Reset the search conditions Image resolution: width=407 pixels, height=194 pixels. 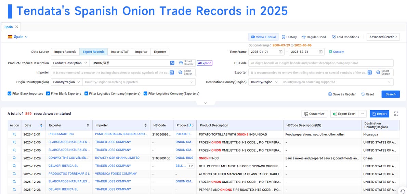(x=368, y=94)
